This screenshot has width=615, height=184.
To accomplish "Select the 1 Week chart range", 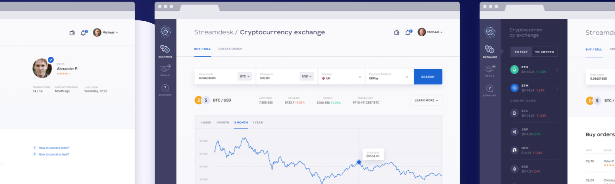I will 206,122.
